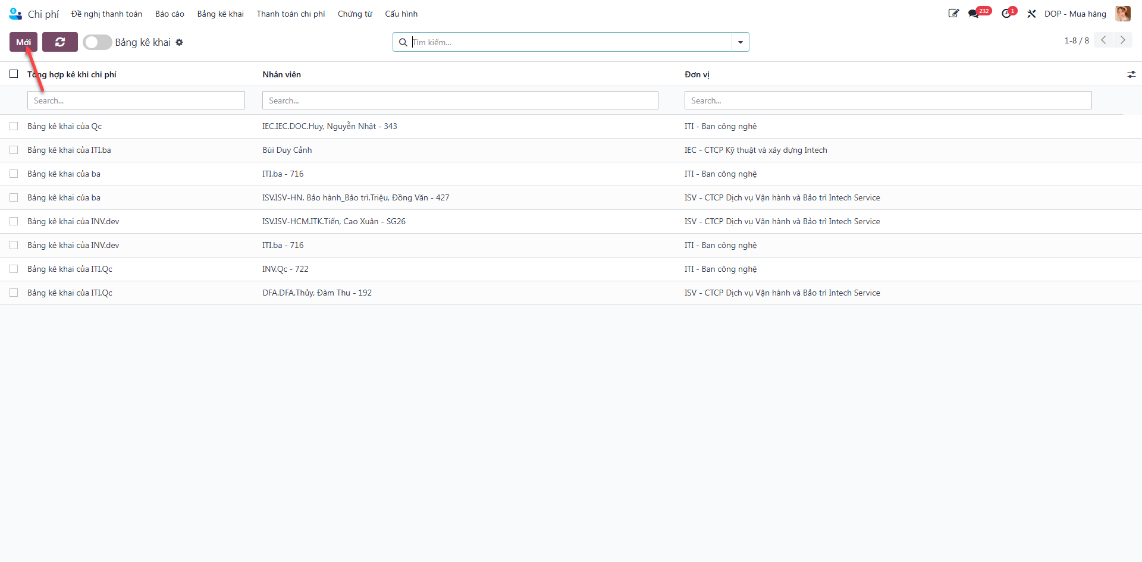Open the Đề nghị thanh toán menu
Image resolution: width=1142 pixels, height=562 pixels.
tap(107, 14)
